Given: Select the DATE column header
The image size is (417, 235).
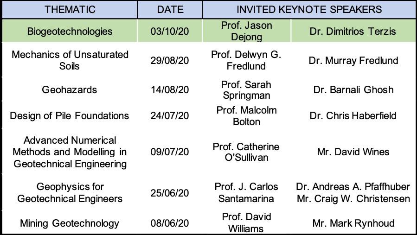Looking at the screenshot, I should click(170, 9).
